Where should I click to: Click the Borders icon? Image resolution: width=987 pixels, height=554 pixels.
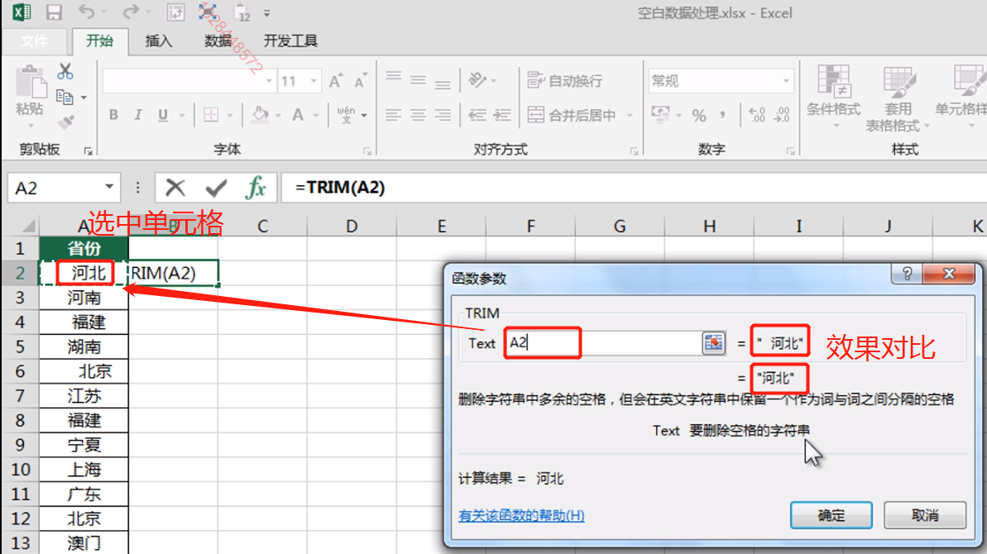pos(211,115)
